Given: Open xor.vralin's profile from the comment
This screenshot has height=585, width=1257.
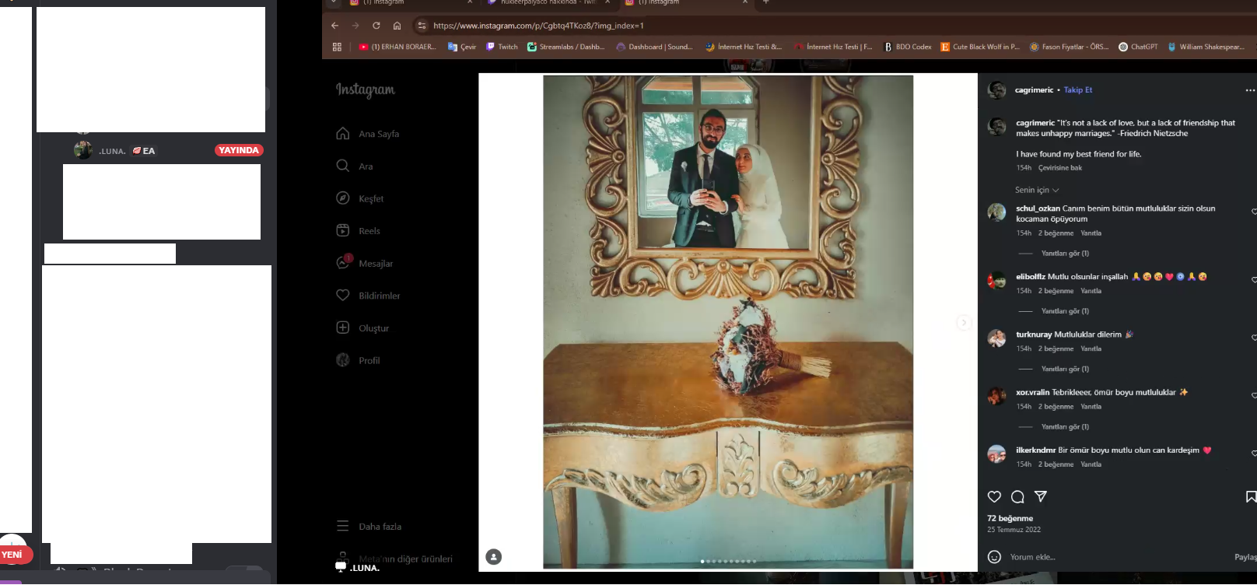Looking at the screenshot, I should pyautogui.click(x=1032, y=392).
